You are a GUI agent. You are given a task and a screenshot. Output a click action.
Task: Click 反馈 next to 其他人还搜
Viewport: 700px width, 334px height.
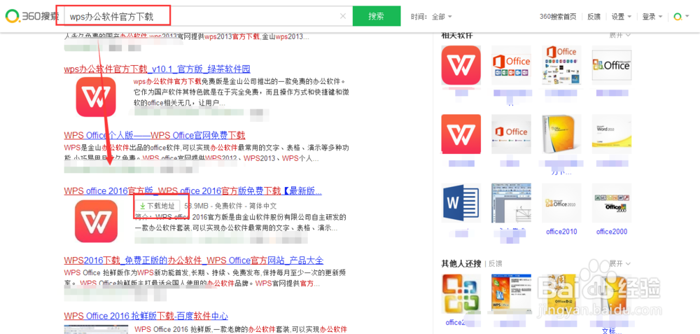(496, 263)
